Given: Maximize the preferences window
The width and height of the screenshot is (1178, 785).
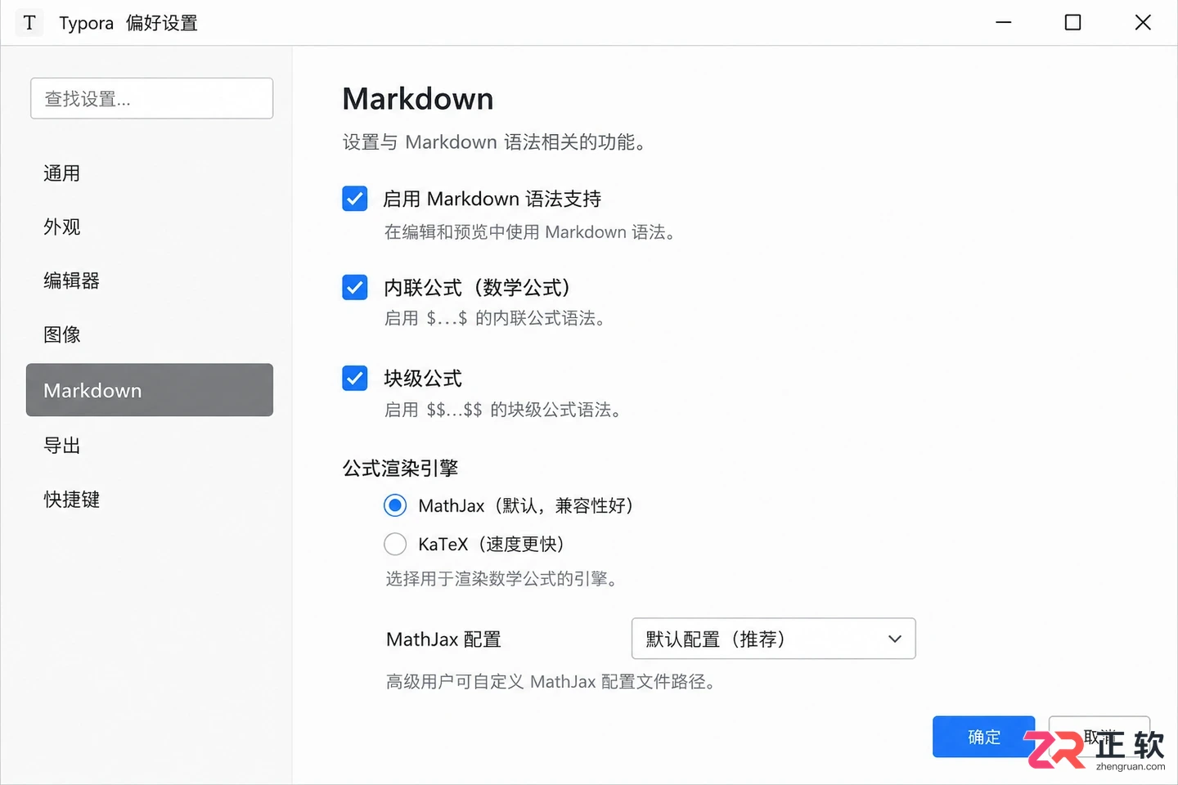Looking at the screenshot, I should click(x=1072, y=23).
